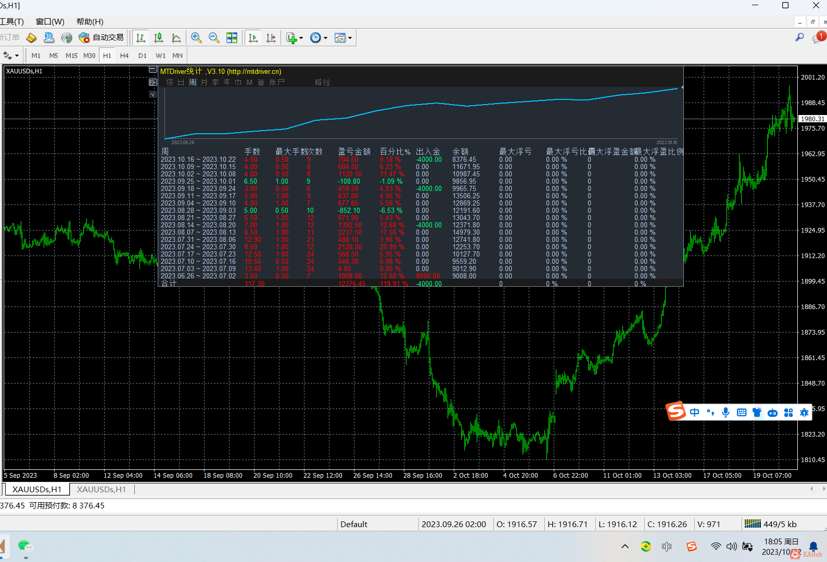Click the WeChat icon in taskbar

click(x=24, y=545)
